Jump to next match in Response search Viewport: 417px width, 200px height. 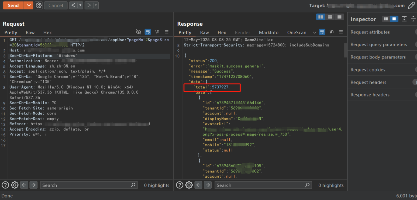pos(208,185)
